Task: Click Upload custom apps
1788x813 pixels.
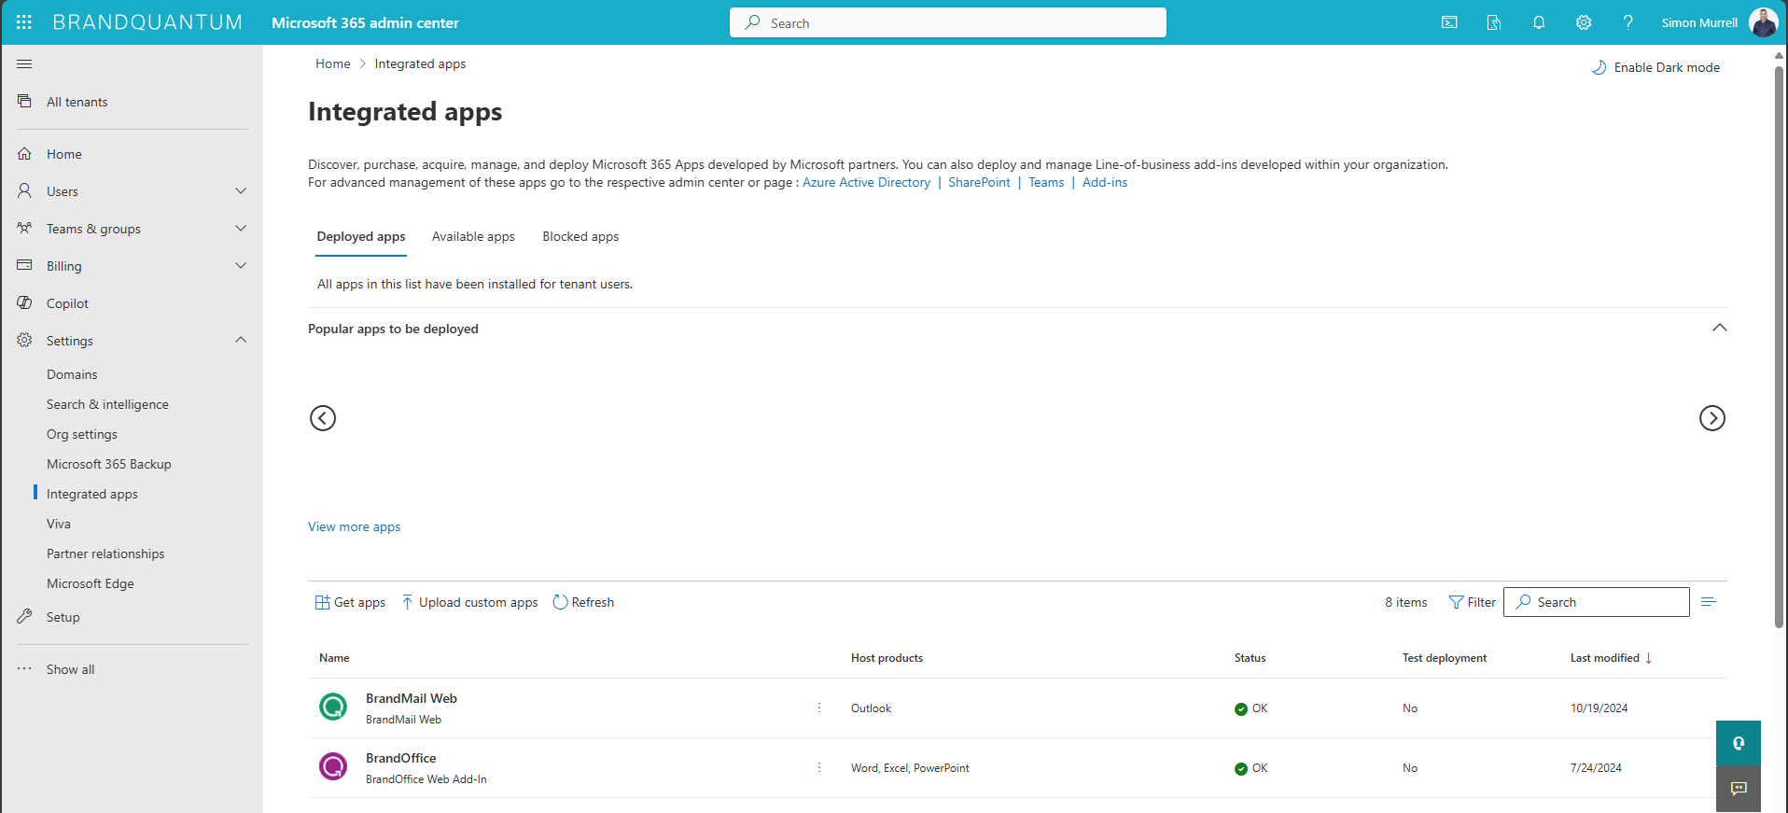Action: coord(469,602)
